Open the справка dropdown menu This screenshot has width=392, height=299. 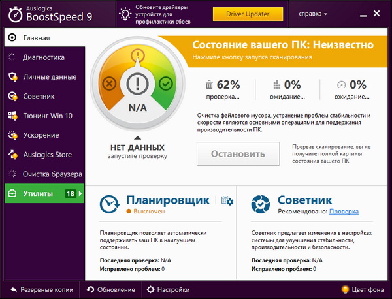click(x=313, y=14)
